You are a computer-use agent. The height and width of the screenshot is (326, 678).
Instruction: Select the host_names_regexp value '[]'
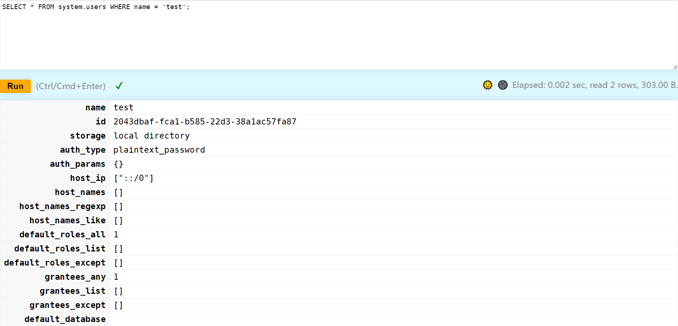118,206
